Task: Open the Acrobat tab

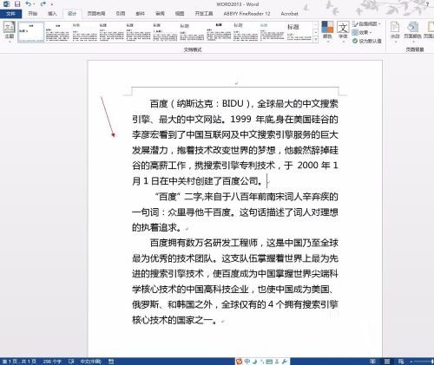Action: click(289, 14)
